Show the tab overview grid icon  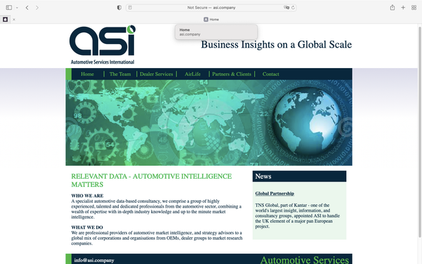(414, 8)
